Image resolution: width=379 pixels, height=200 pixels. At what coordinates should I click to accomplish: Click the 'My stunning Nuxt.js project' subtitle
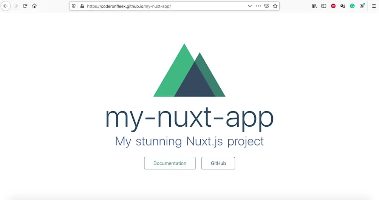click(x=189, y=141)
